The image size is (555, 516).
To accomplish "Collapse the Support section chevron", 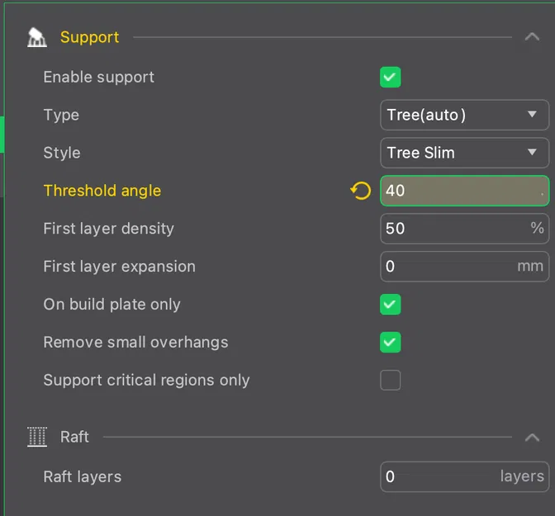I will click(x=532, y=37).
